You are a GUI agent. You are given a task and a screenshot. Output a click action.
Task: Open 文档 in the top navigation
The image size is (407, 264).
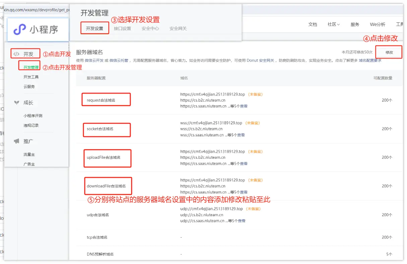(313, 24)
